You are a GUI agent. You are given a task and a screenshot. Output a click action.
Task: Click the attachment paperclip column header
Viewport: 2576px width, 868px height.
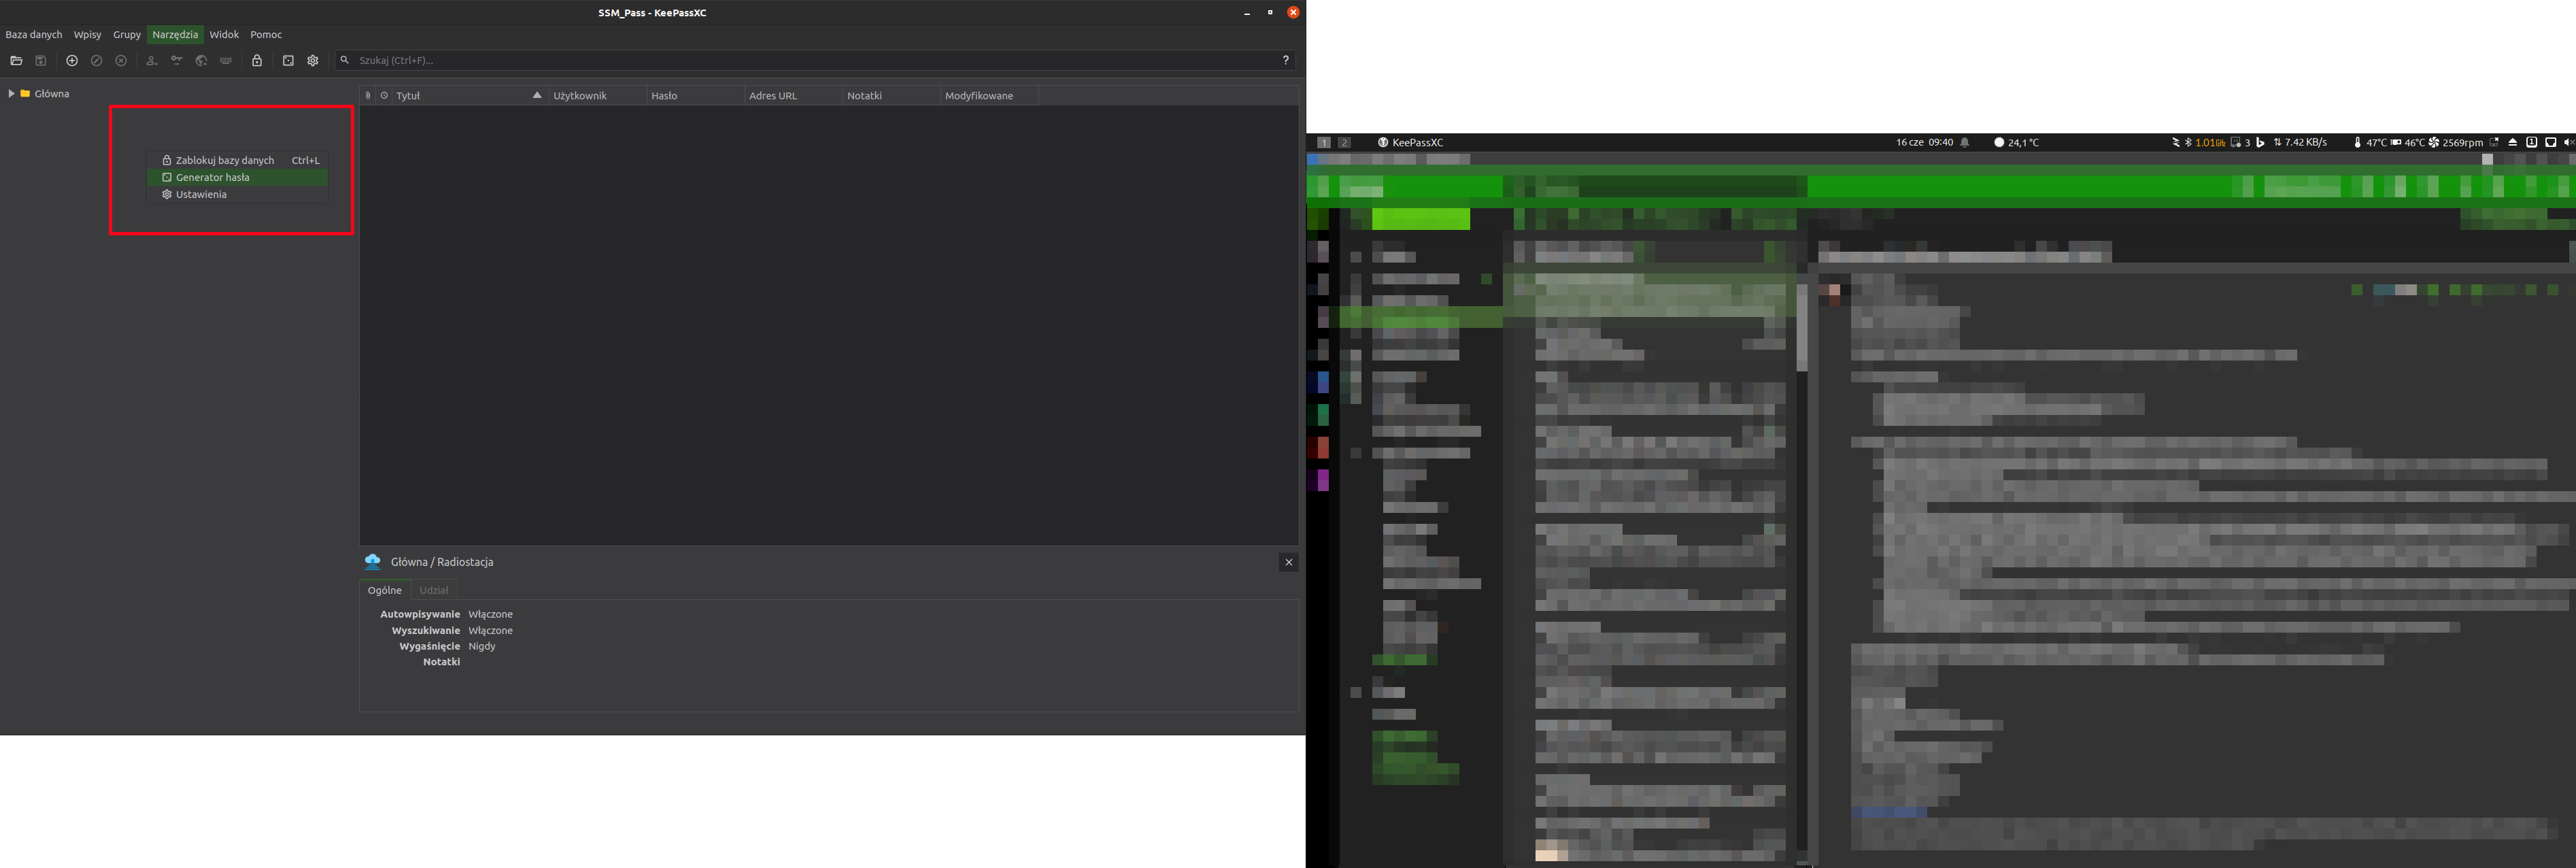click(368, 96)
